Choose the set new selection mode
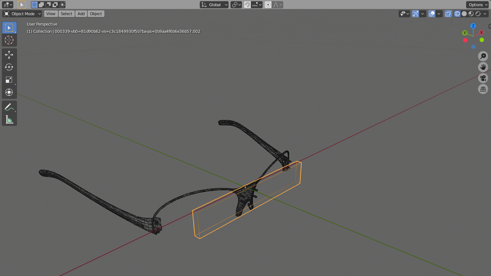This screenshot has height=276, width=491. [x=34, y=5]
